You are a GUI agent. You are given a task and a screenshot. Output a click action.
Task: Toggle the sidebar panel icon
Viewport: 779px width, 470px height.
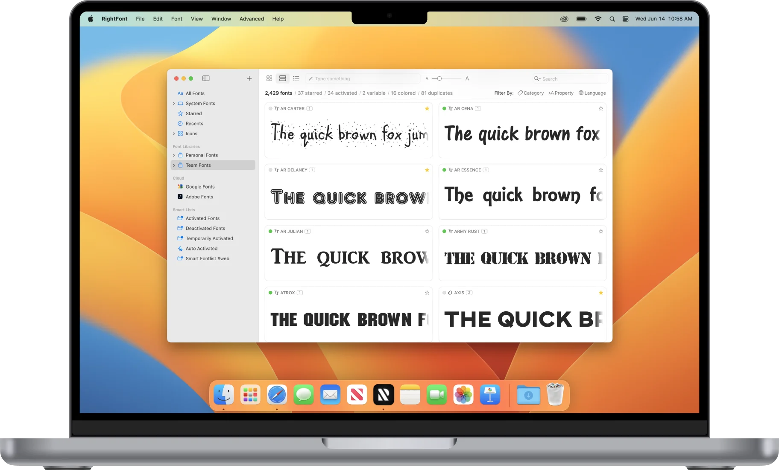point(206,78)
